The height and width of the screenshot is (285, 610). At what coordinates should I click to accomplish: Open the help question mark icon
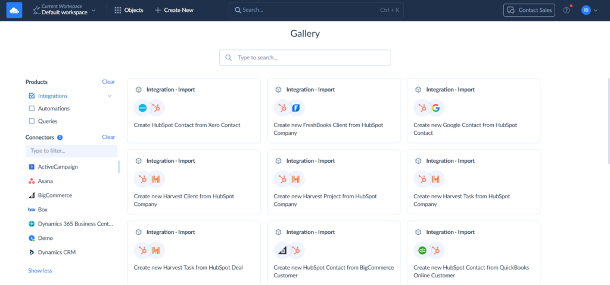[567, 11]
